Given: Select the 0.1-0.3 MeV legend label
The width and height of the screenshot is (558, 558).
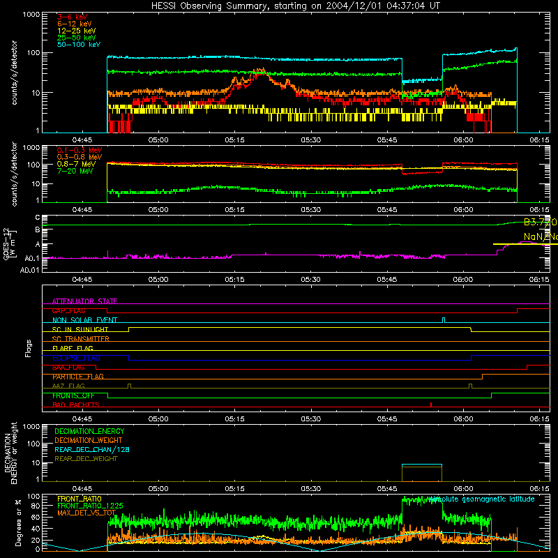Looking at the screenshot, I should [x=80, y=150].
